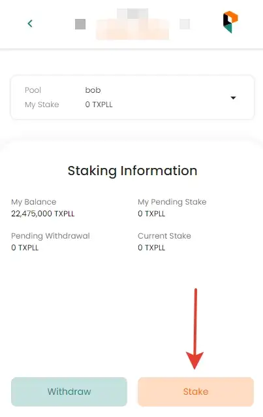263x417 pixels.
Task: Click the Pending Withdrawal label
Action: (x=50, y=236)
